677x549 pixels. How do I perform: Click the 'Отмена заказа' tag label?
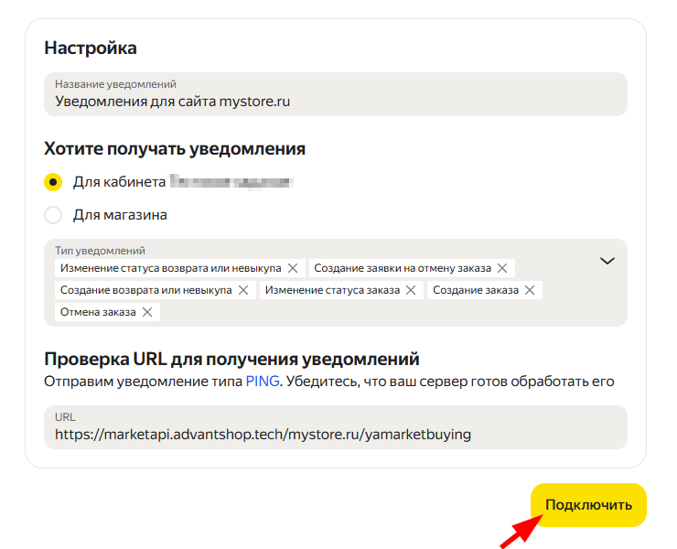(x=98, y=312)
